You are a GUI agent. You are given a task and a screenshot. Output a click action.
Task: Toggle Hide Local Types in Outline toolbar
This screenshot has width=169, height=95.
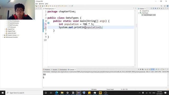[161, 8]
